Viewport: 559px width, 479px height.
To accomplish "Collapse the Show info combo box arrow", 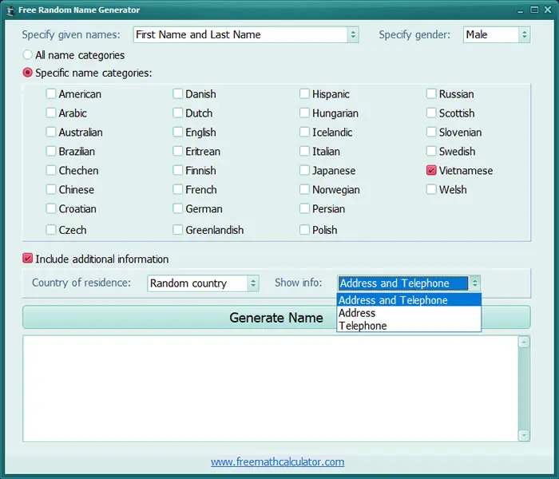I will 474,283.
